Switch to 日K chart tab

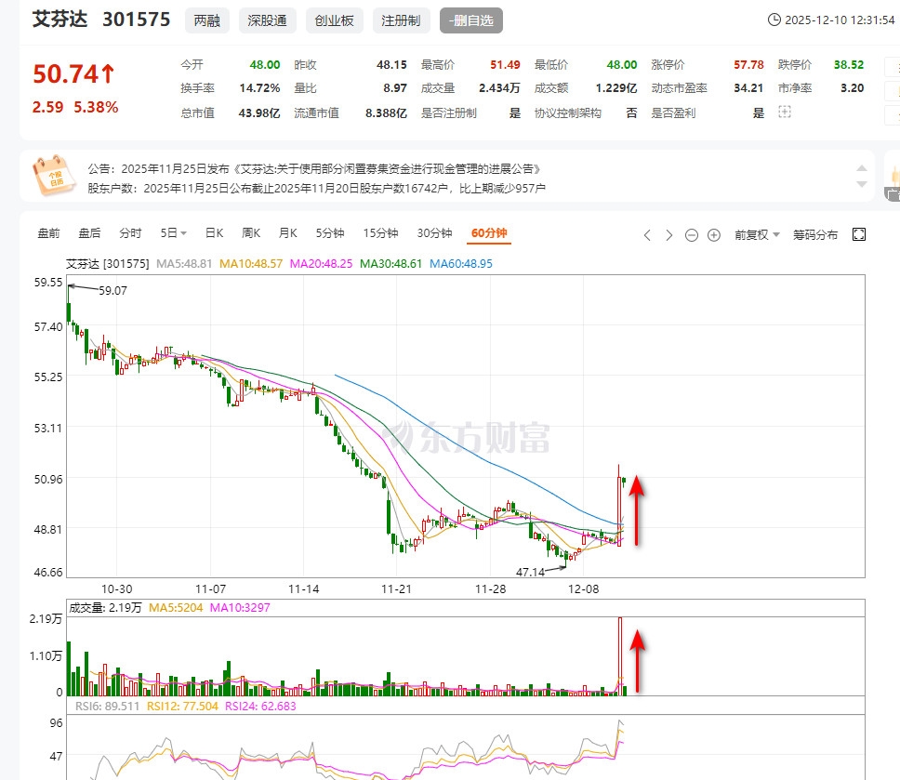pos(214,233)
